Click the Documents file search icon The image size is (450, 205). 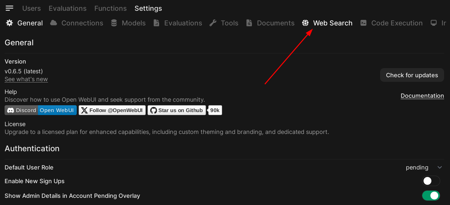pos(249,23)
